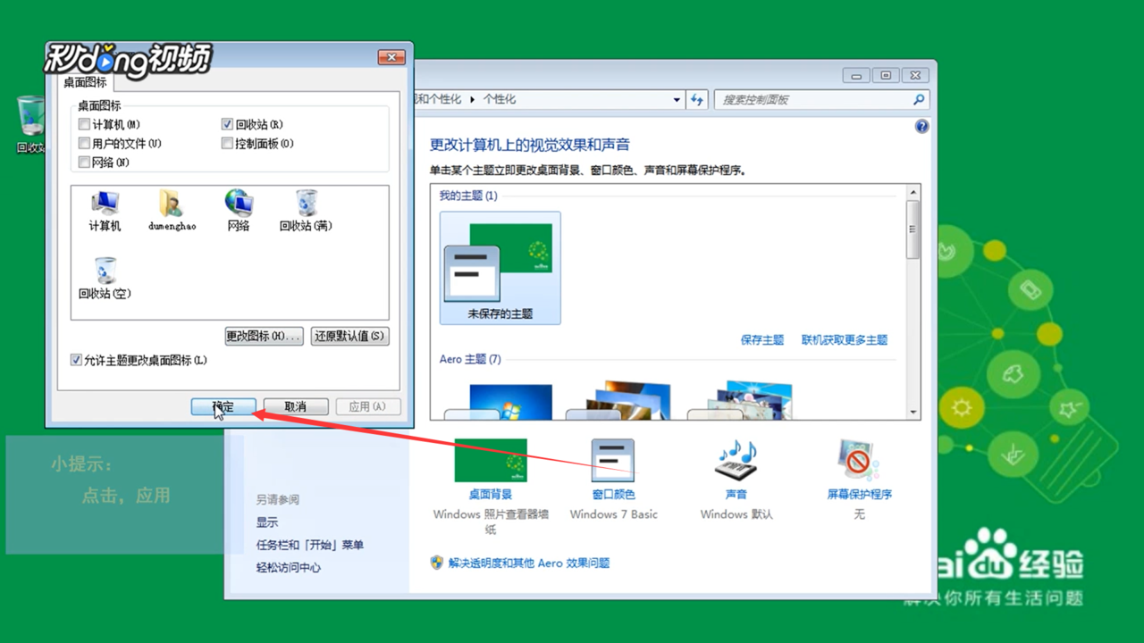Click the 联机获取更多主题 link
The image size is (1144, 643).
(x=844, y=340)
